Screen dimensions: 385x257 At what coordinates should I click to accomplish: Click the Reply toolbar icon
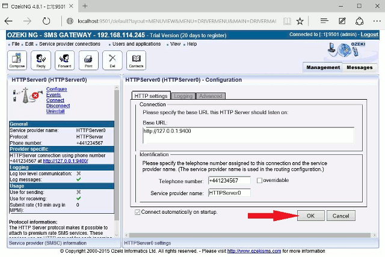[x=41, y=61]
